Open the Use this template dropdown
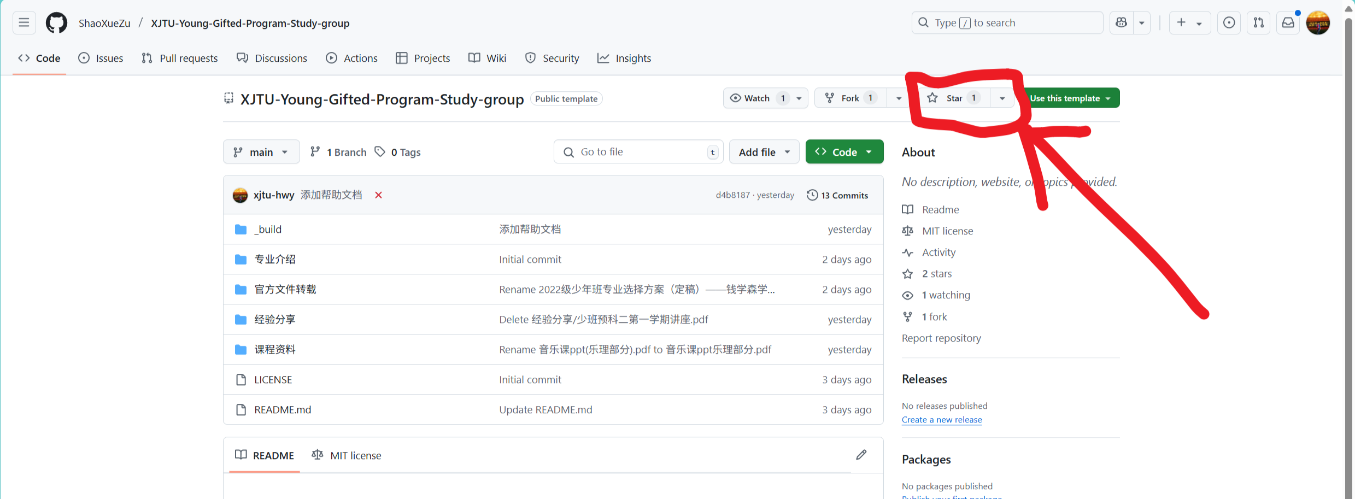This screenshot has height=499, width=1355. click(x=1070, y=98)
